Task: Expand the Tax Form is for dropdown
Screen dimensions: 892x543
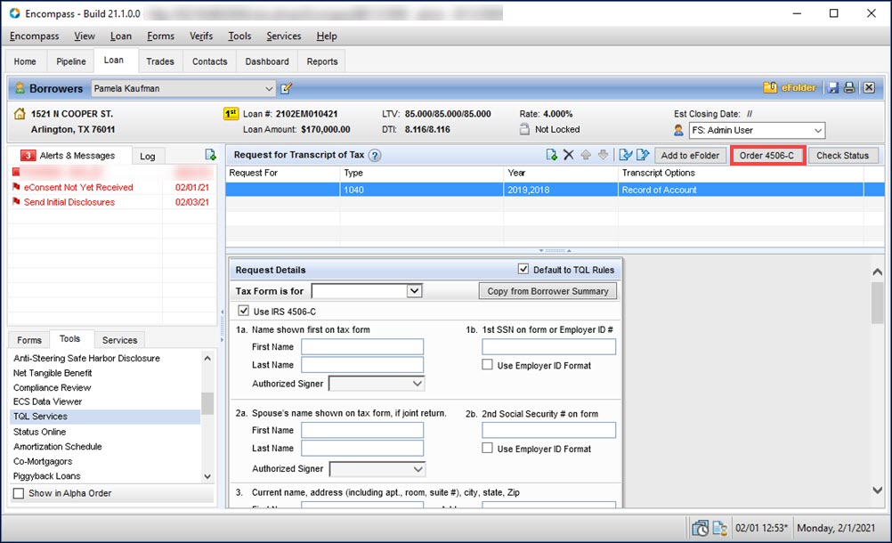Action: tap(414, 290)
